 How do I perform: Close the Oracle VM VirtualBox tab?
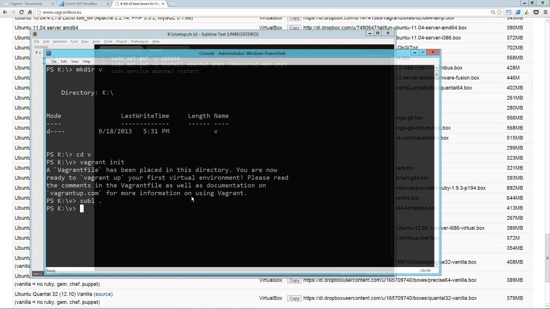(x=107, y=4)
